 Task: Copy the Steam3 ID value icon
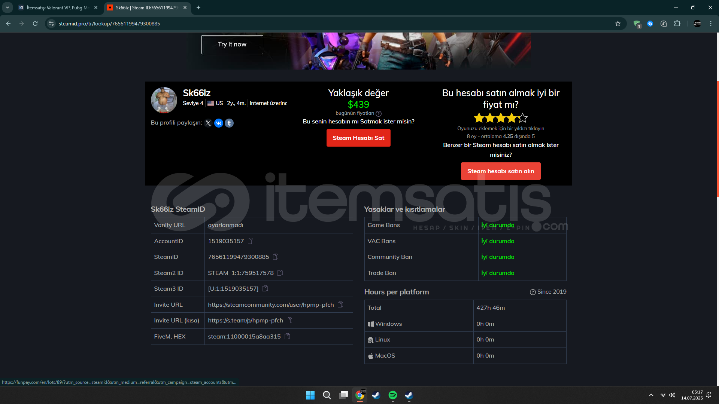(x=265, y=288)
